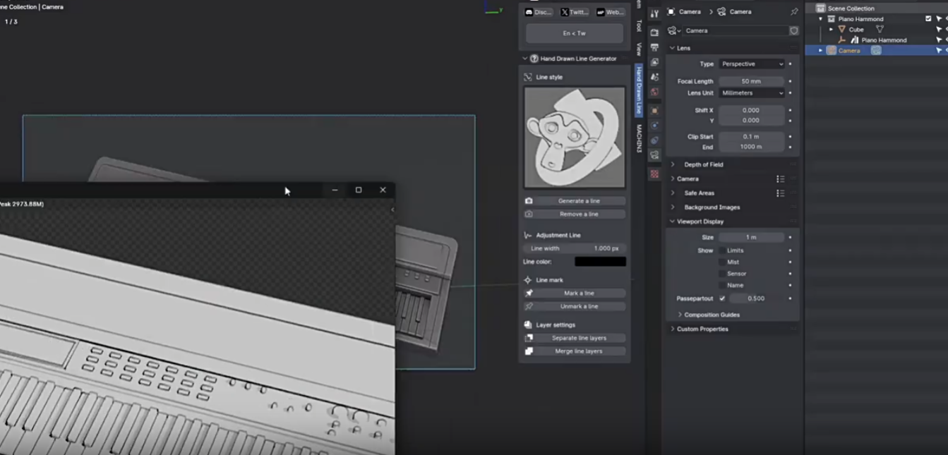Screen dimensions: 948x455
Task: Click Remove a line button
Action: click(x=575, y=214)
